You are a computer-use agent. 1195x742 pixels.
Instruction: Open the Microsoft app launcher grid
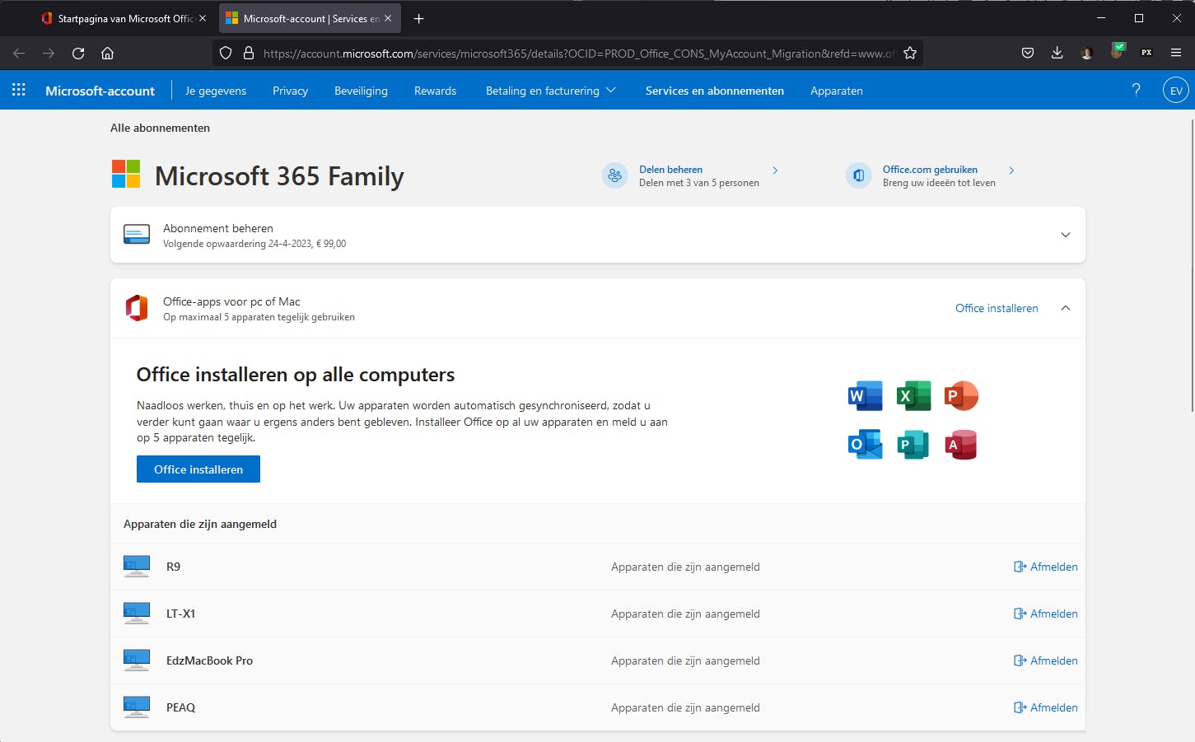point(18,91)
